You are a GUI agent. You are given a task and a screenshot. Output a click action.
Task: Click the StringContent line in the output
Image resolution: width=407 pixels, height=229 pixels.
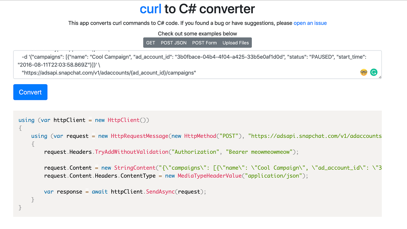[x=135, y=167]
